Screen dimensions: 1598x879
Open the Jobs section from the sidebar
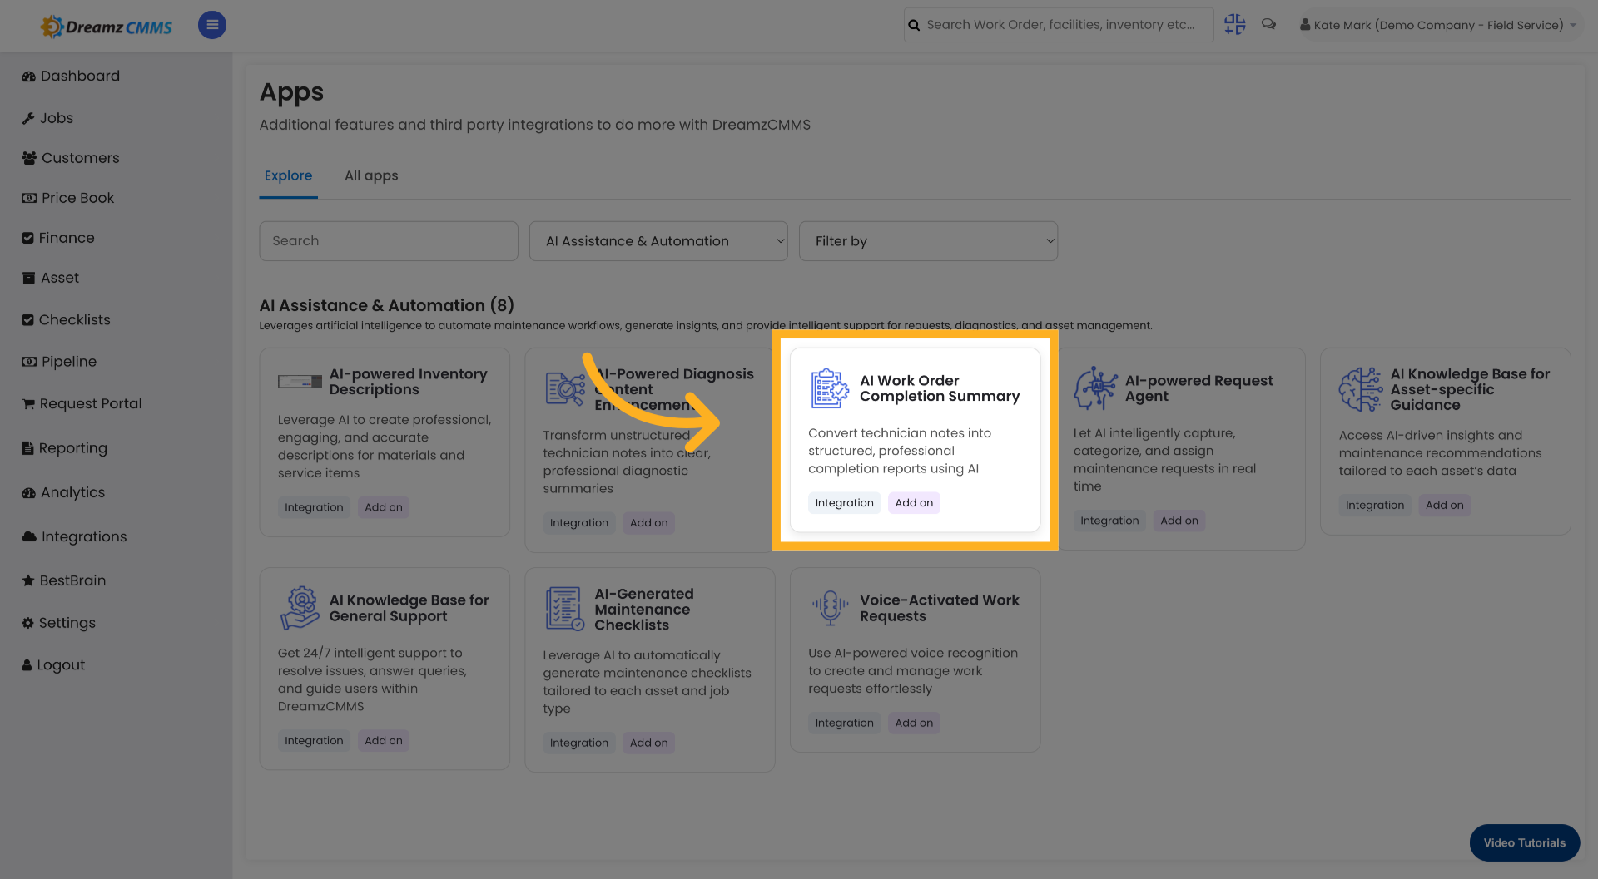[x=56, y=117]
